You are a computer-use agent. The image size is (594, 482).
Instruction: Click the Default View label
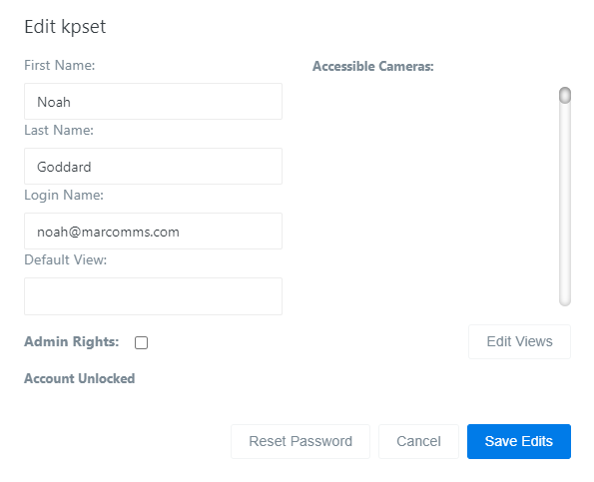tap(66, 259)
